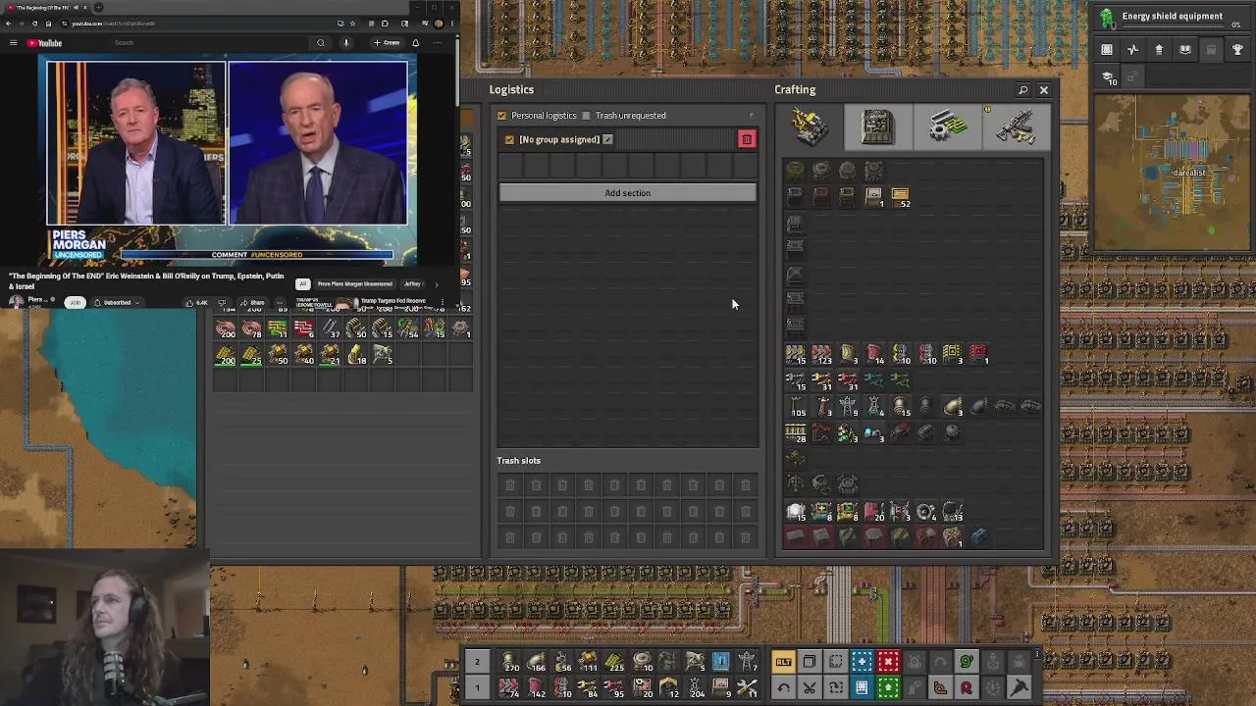Select the All filter chip

303,284
